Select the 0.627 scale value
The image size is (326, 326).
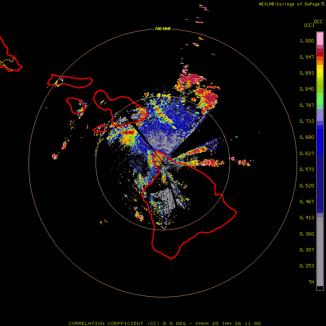click(x=307, y=154)
